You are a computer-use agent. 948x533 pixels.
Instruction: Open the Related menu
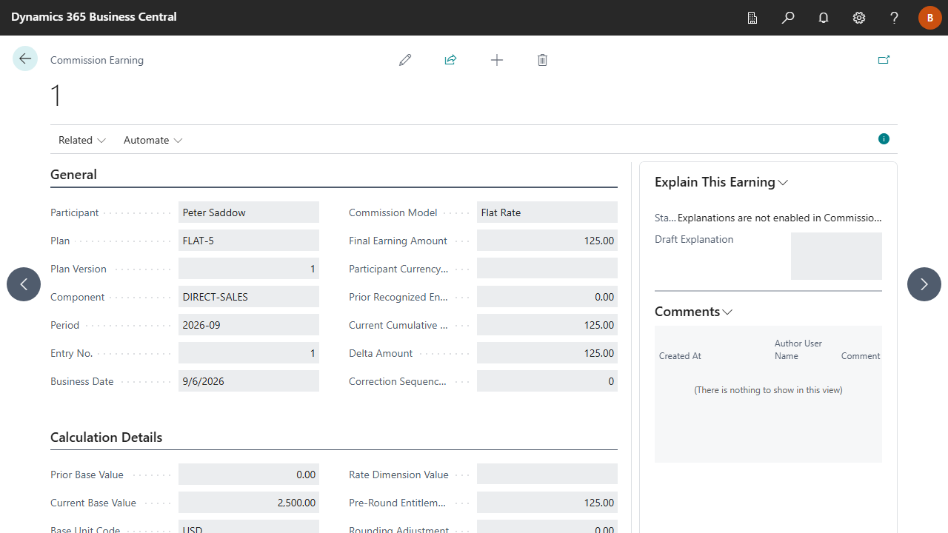coord(82,140)
